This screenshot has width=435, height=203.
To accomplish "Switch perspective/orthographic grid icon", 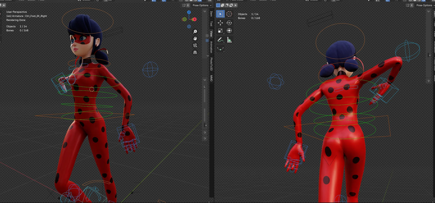I will click(195, 53).
